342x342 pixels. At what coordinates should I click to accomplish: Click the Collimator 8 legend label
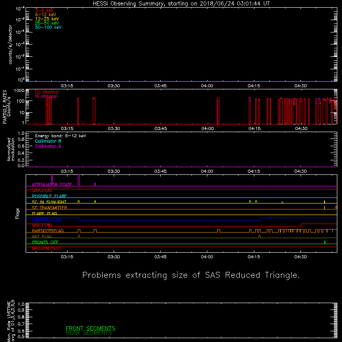tap(48, 141)
